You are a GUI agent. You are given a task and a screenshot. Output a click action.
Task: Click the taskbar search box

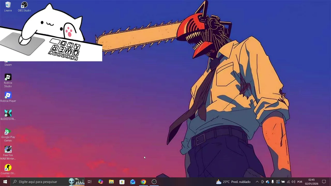click(48, 182)
